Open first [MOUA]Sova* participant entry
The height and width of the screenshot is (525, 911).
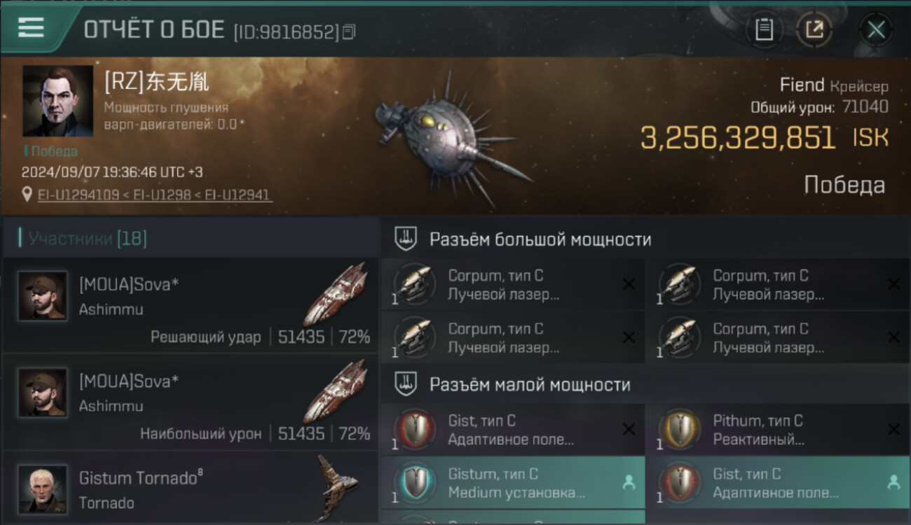click(190, 305)
